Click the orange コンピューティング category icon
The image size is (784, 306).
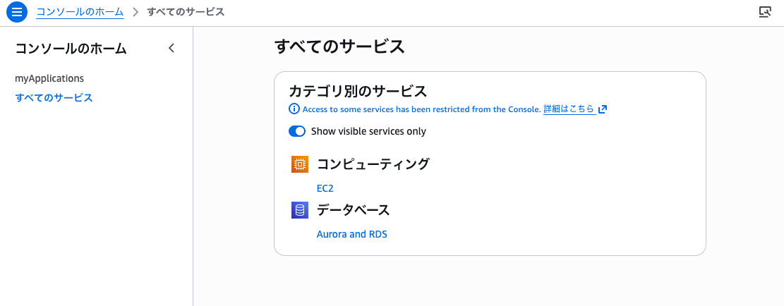point(300,164)
